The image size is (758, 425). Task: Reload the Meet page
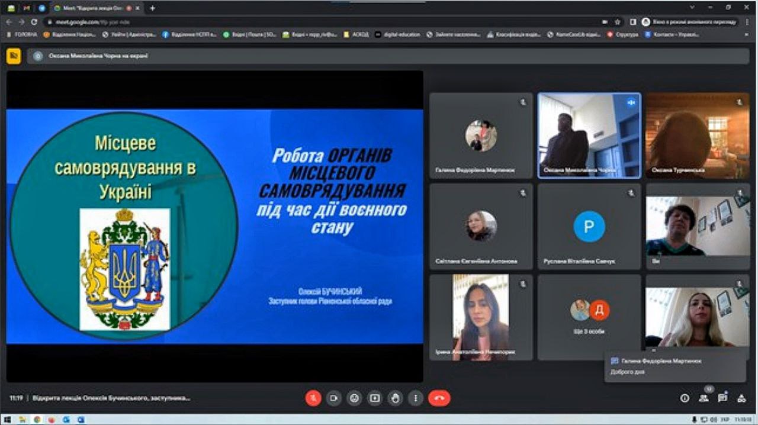pos(34,21)
